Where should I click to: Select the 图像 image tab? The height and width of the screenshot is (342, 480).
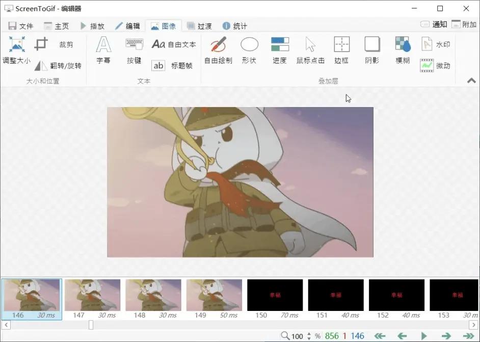tap(163, 26)
